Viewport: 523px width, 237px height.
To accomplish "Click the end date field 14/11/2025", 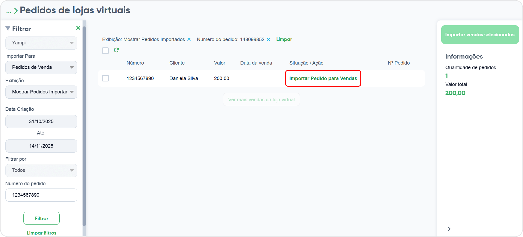I will tap(41, 146).
